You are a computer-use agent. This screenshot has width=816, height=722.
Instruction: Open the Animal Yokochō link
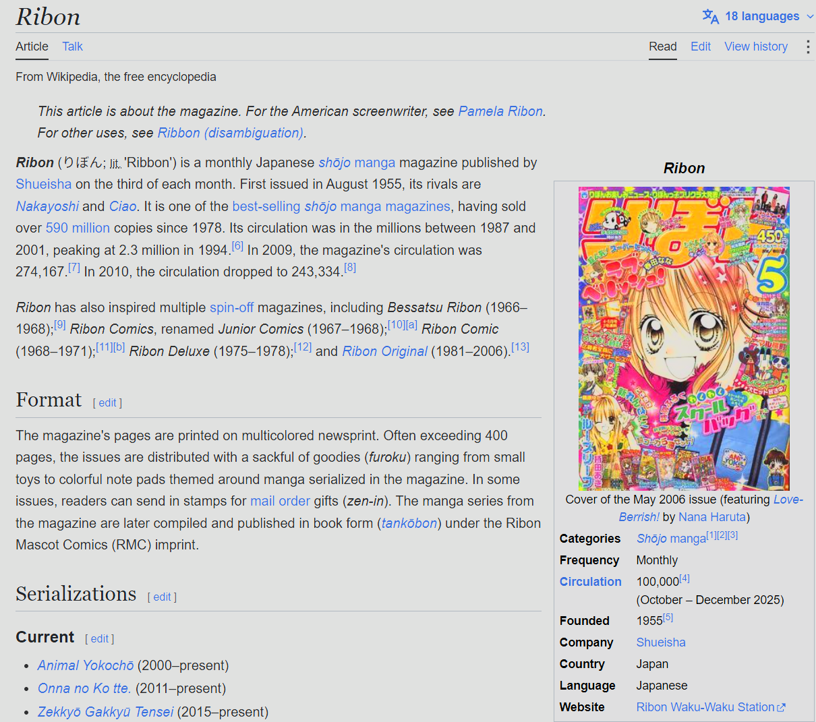(x=86, y=665)
